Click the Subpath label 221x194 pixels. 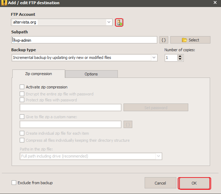pos(19,32)
